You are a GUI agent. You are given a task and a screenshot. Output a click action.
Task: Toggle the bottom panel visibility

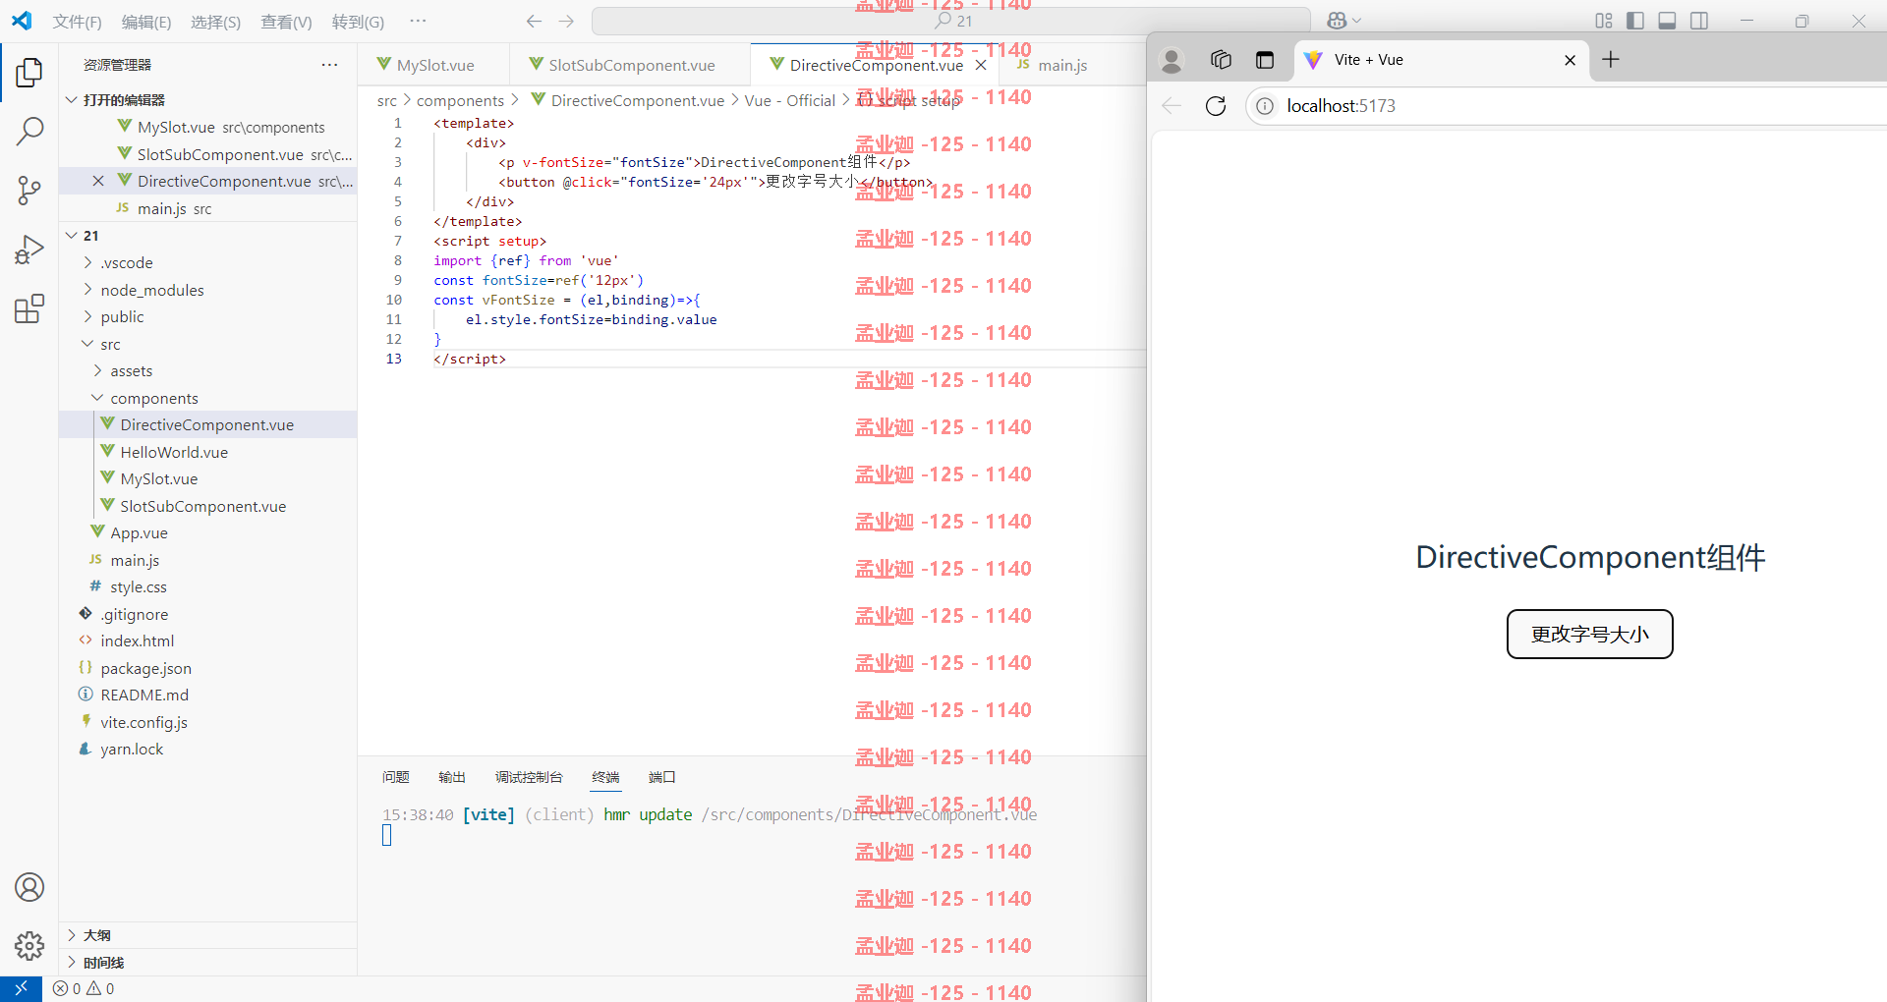[x=1667, y=21]
